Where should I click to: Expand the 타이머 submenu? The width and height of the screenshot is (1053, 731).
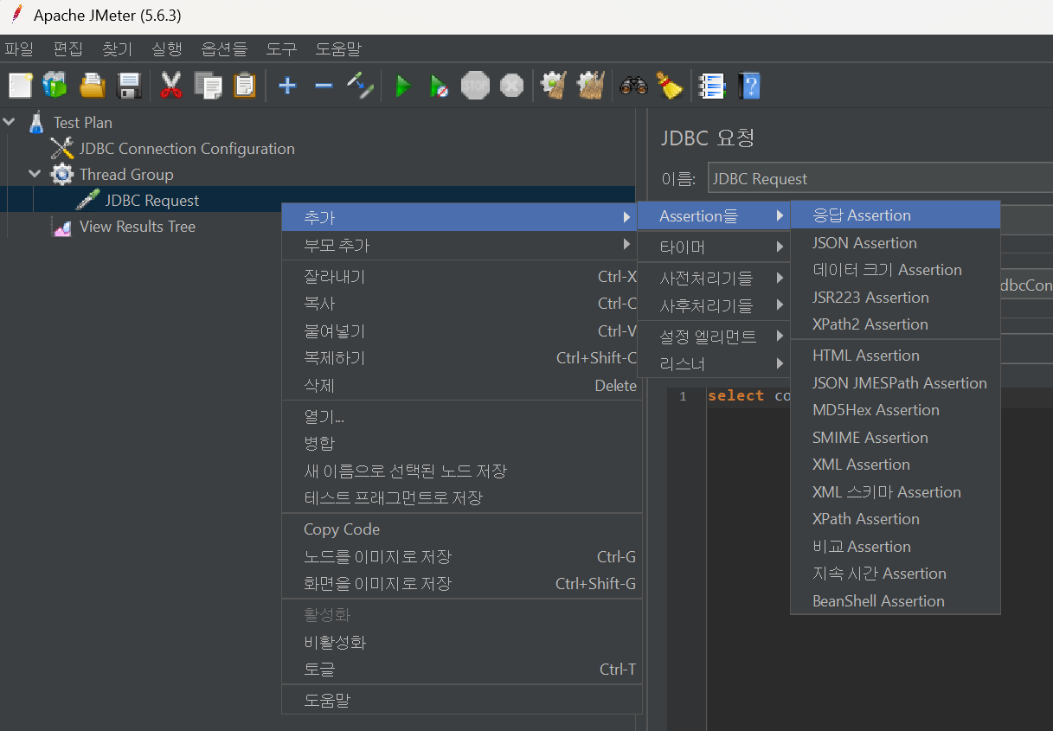point(714,247)
